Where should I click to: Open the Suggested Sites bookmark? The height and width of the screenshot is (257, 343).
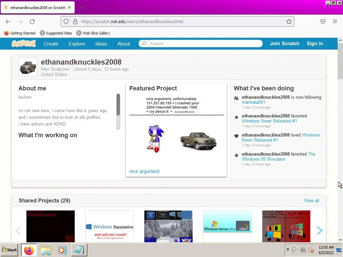coord(56,33)
